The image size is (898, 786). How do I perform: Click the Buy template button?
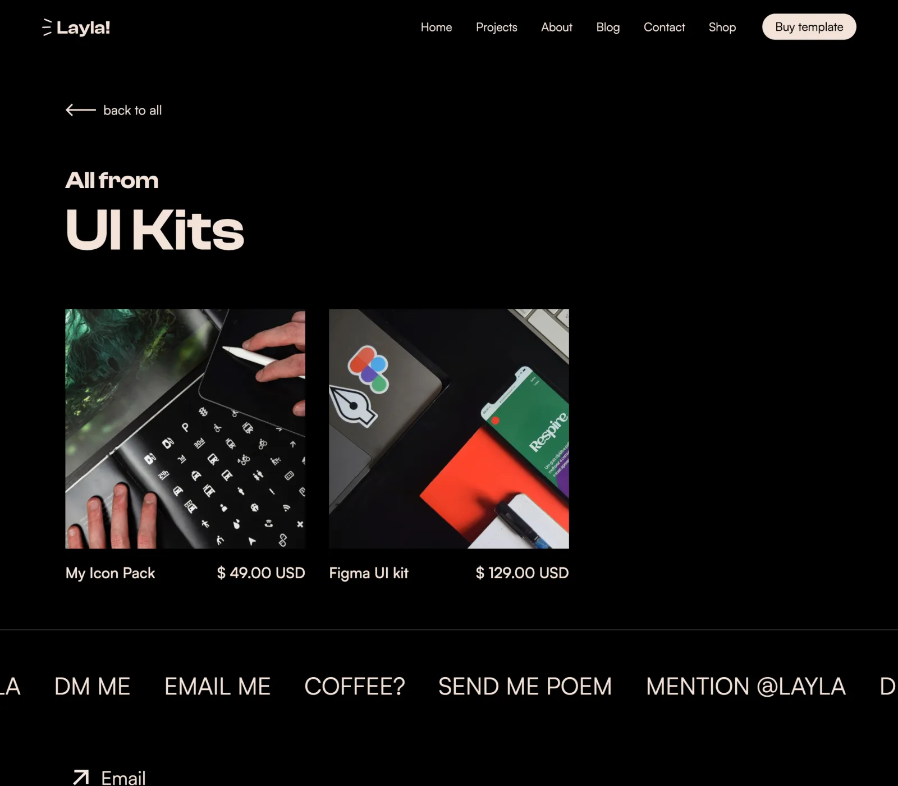[x=809, y=27]
